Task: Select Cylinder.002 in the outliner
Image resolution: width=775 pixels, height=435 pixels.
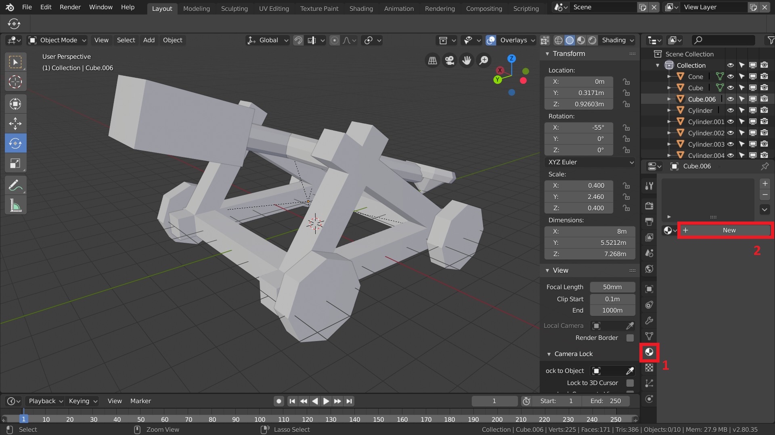Action: [706, 133]
